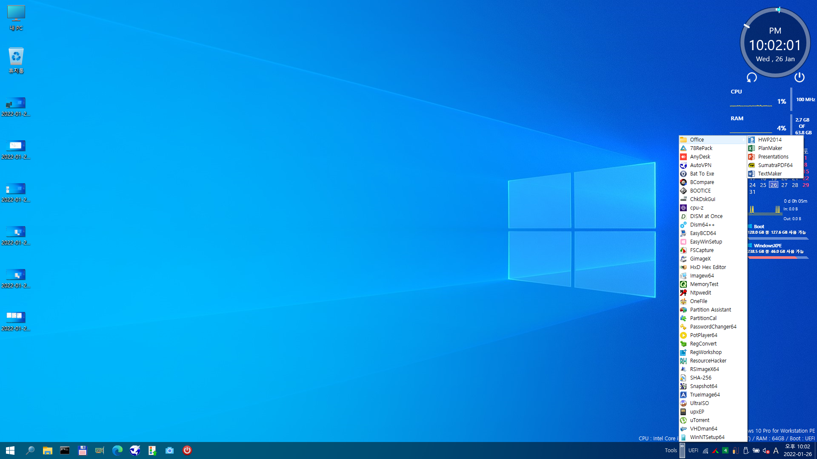
Task: Click the A input language indicator
Action: pos(776,450)
